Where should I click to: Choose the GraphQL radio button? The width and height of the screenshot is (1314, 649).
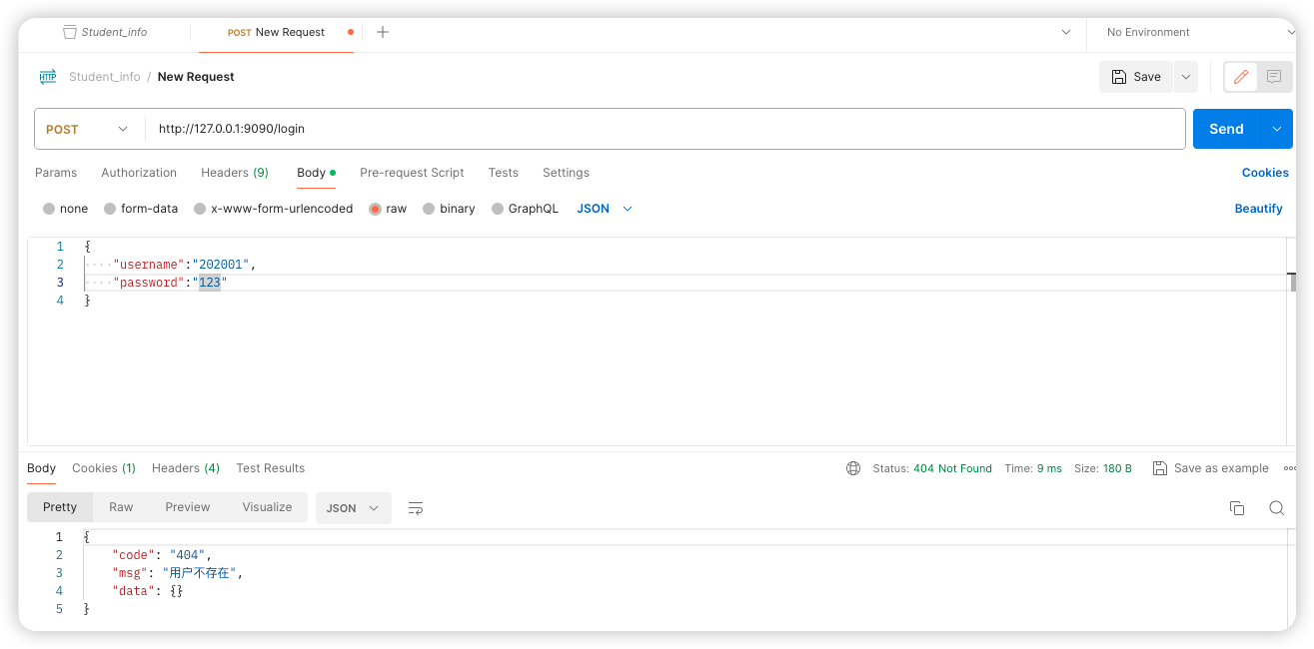[x=498, y=209]
